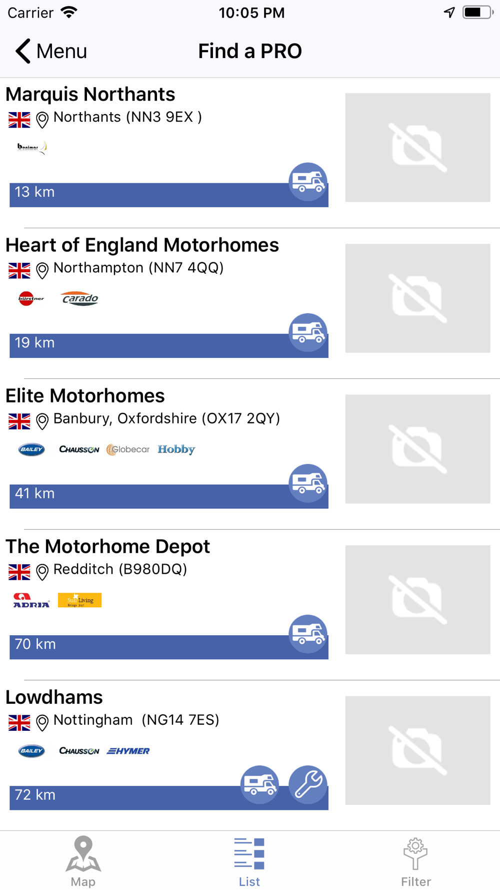Open the Filter tab
The width and height of the screenshot is (500, 890).
click(x=416, y=861)
